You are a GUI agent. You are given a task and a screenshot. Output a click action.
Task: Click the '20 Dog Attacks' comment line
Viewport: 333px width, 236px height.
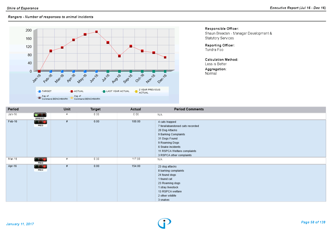click(x=168, y=130)
